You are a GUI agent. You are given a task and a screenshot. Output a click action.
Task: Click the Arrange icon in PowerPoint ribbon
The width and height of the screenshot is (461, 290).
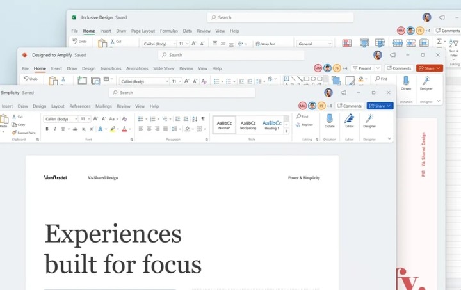coord(336,80)
